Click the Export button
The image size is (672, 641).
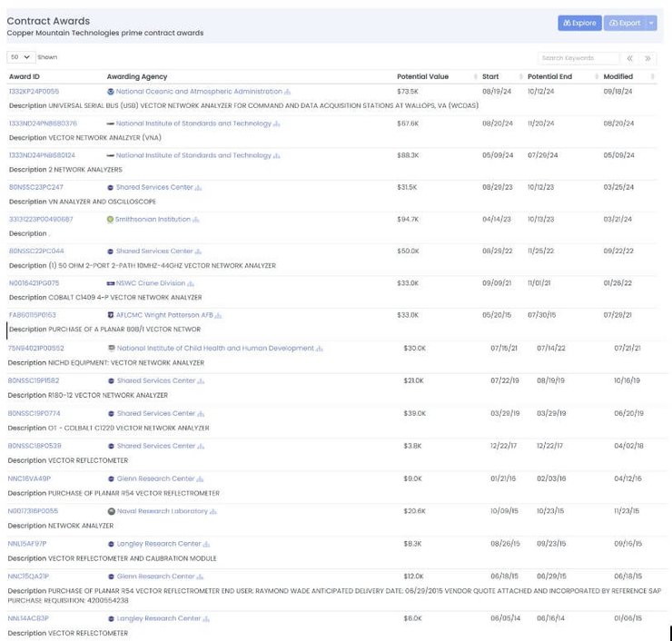(624, 23)
